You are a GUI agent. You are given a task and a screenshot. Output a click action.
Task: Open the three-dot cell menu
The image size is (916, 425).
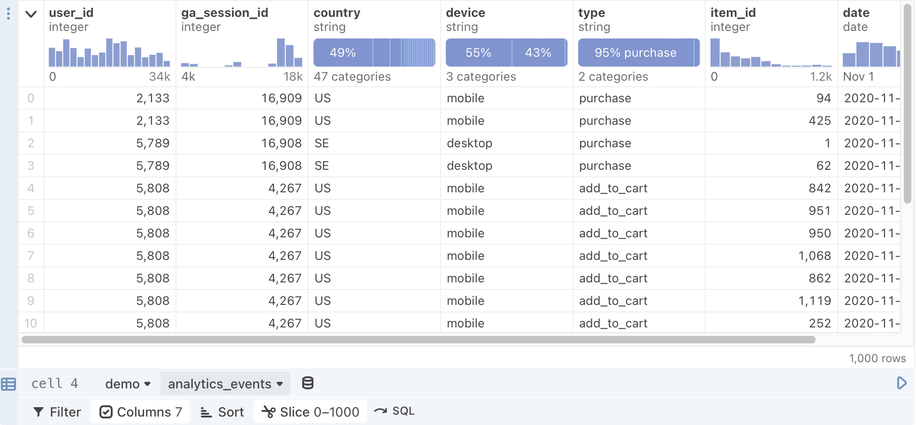tap(8, 14)
